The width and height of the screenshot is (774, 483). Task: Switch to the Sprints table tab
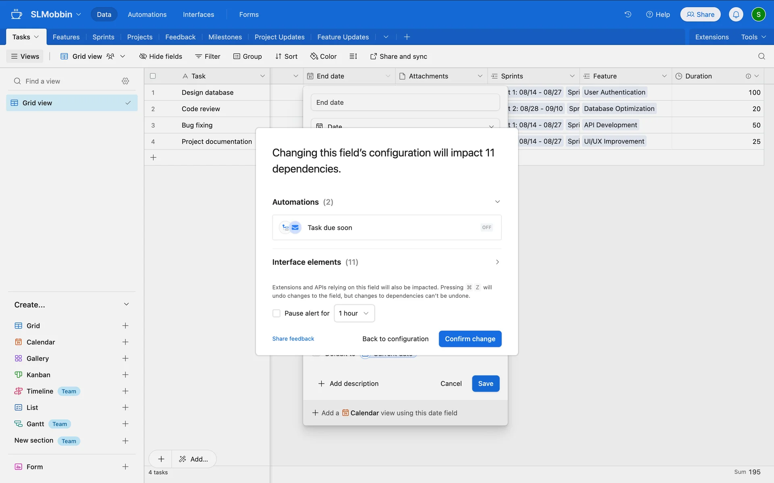coord(103,37)
